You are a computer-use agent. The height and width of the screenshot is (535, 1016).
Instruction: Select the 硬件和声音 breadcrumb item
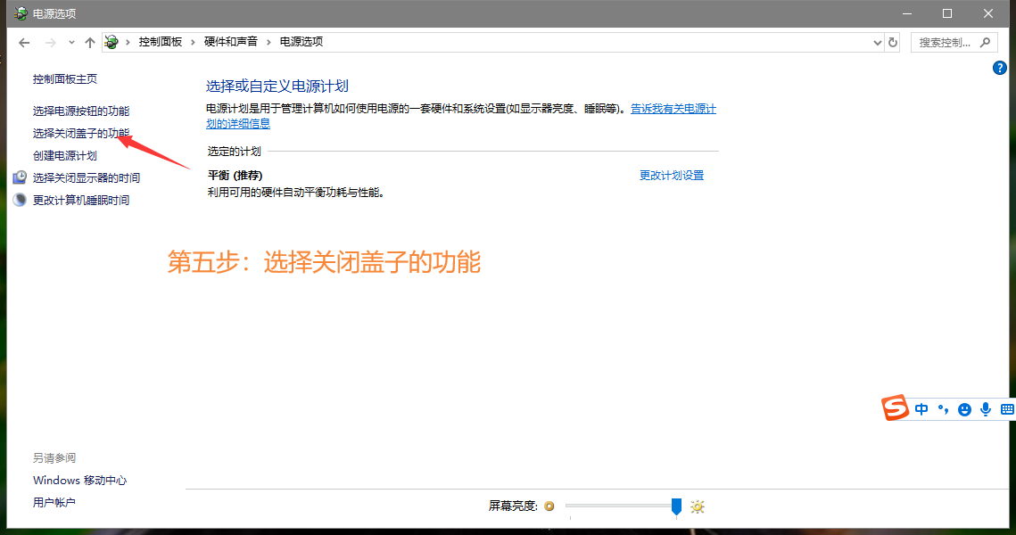(x=231, y=42)
